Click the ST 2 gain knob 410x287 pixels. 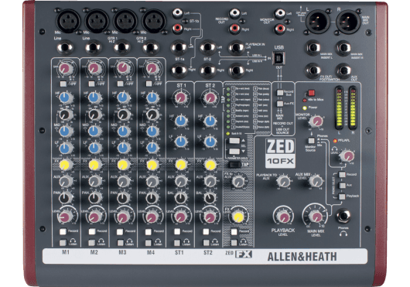[210, 97]
